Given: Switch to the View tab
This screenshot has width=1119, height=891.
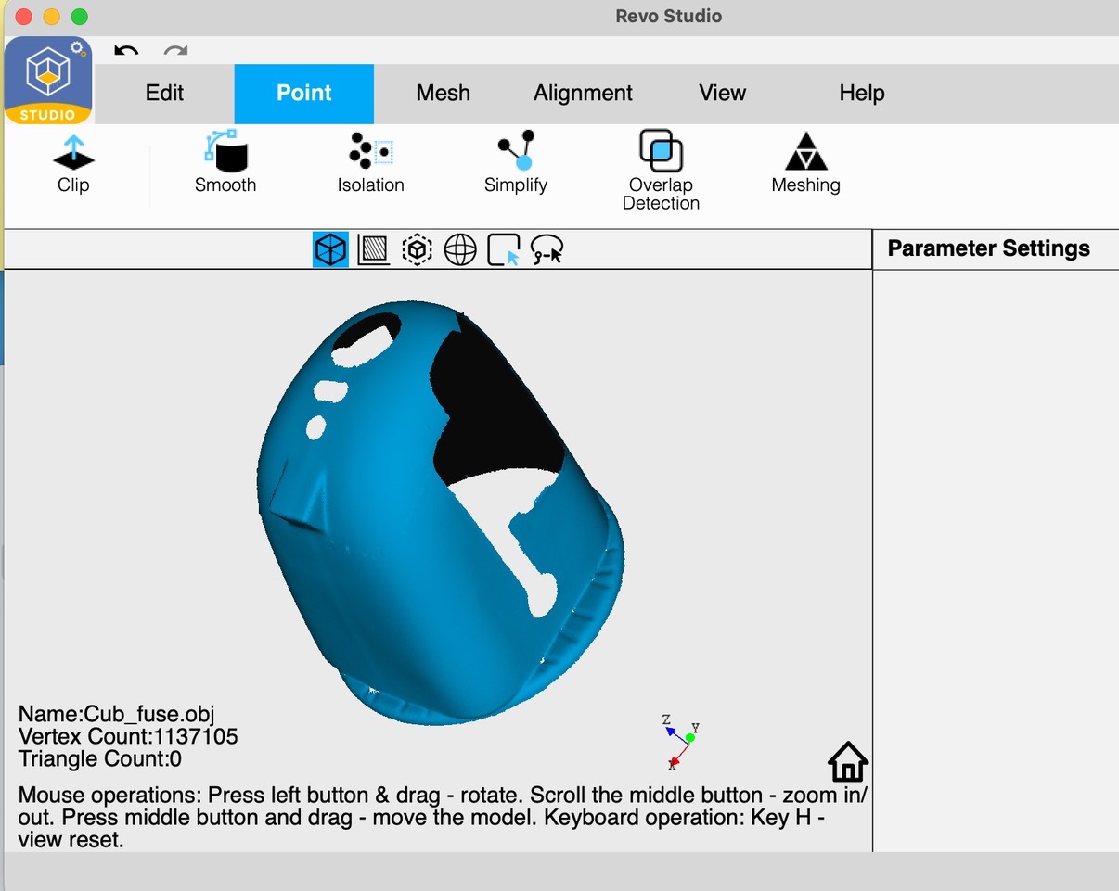Looking at the screenshot, I should click(x=722, y=93).
